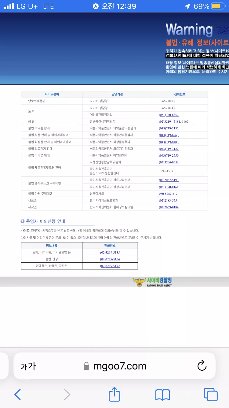Select the 음란·선정 cell
The image size is (229, 408).
pos(52,259)
